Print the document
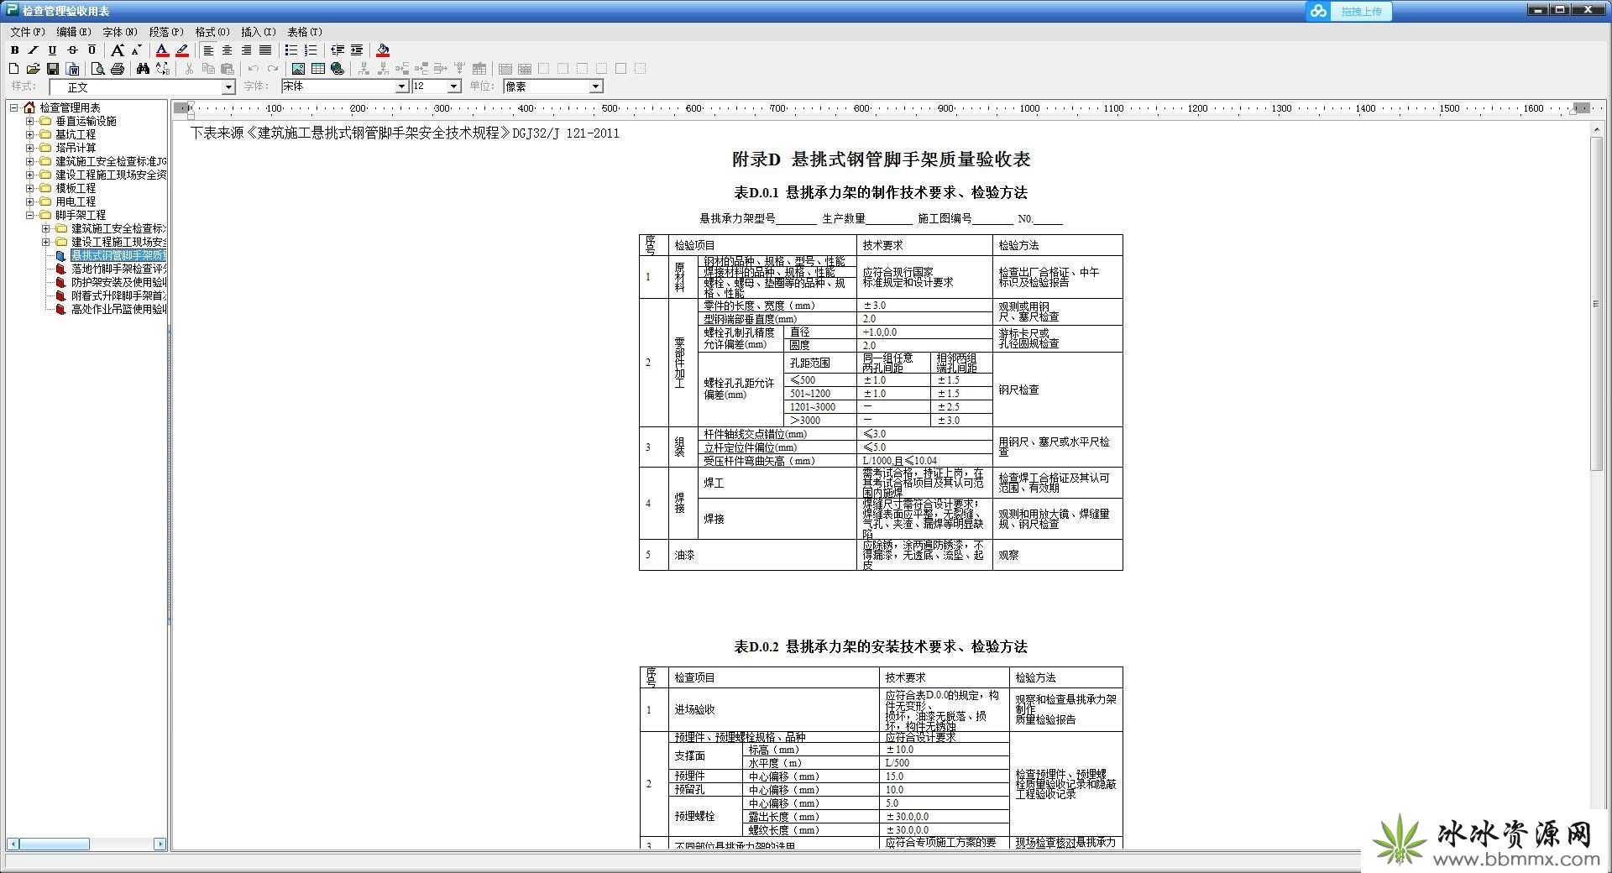This screenshot has width=1612, height=873. [118, 69]
